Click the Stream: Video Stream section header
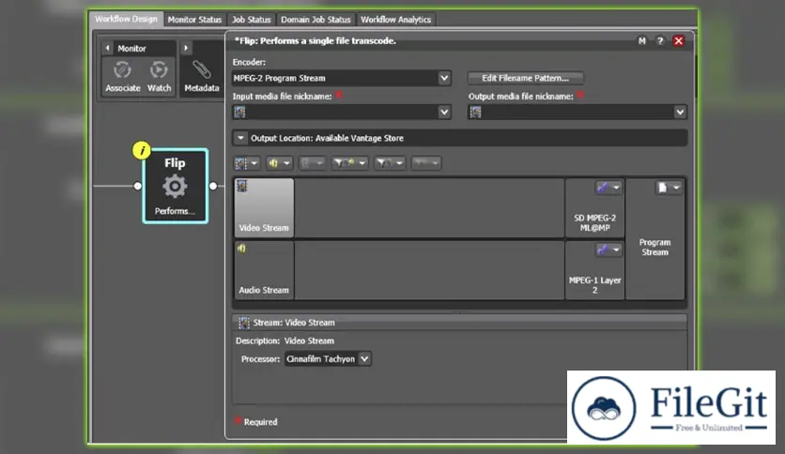This screenshot has width=785, height=454. coord(459,323)
